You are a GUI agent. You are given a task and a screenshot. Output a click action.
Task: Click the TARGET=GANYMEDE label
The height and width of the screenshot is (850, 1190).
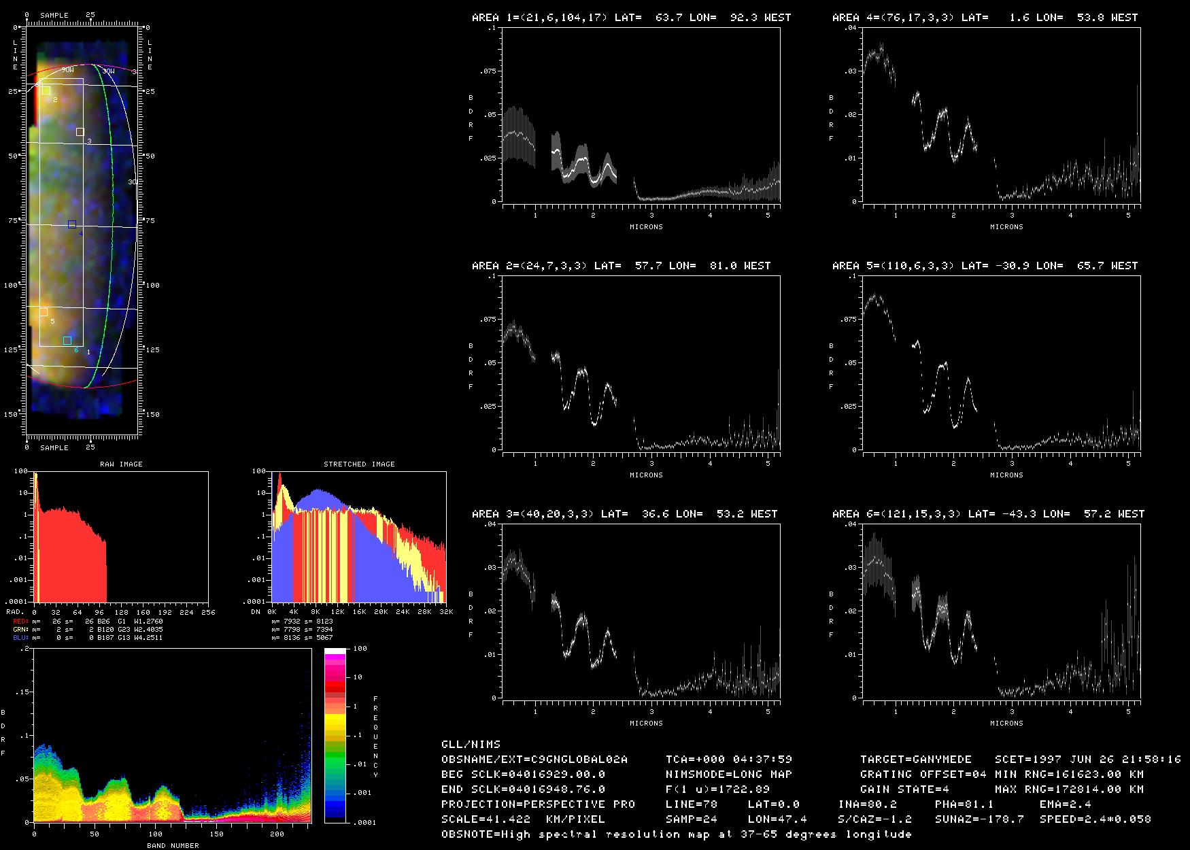(x=916, y=760)
